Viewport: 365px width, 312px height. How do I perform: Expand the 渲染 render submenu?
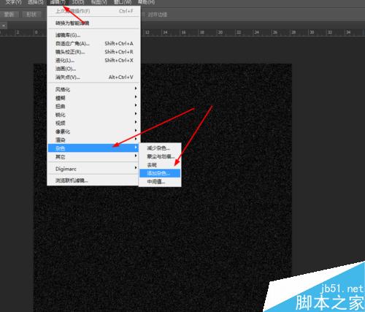point(93,140)
